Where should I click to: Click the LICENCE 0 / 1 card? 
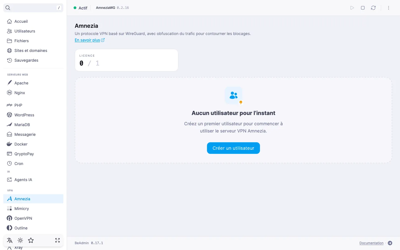[126, 60]
